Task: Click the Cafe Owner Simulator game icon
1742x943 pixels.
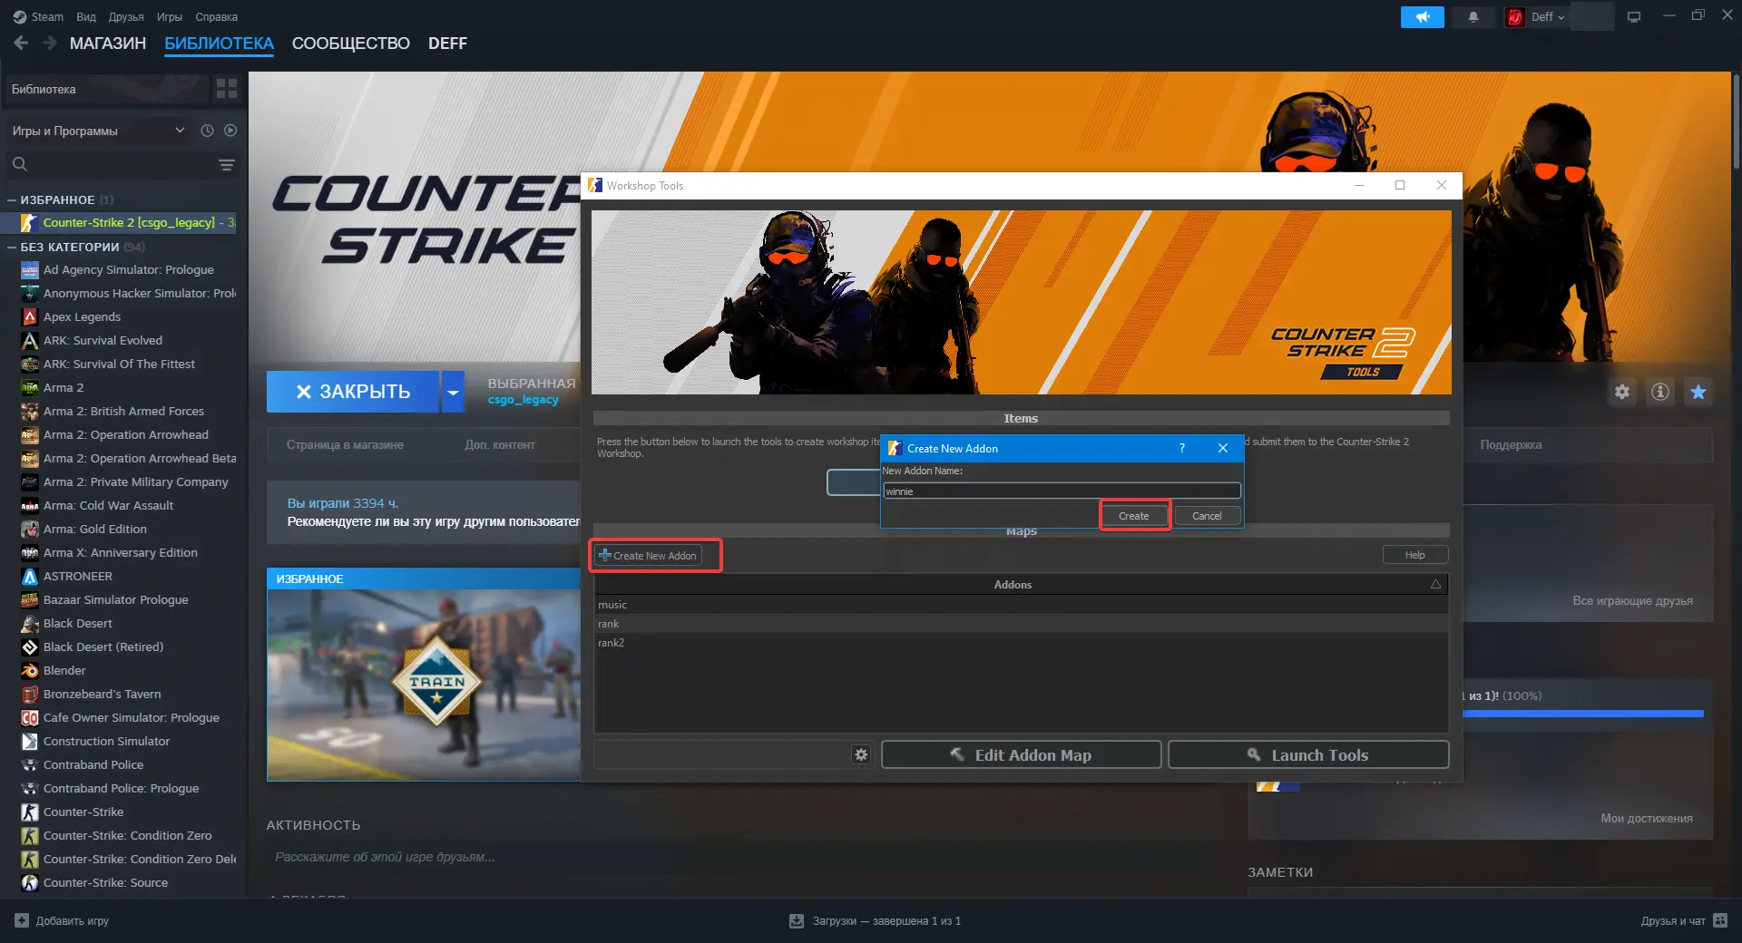Action: [30, 717]
